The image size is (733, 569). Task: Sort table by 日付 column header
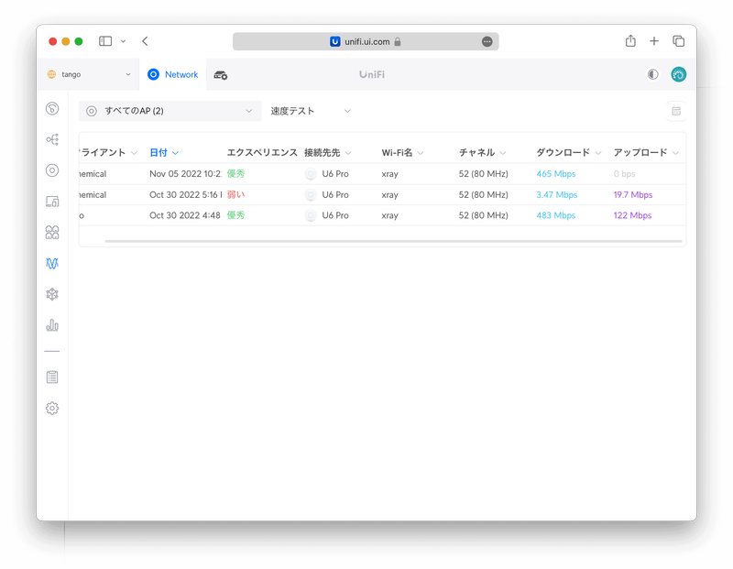159,153
